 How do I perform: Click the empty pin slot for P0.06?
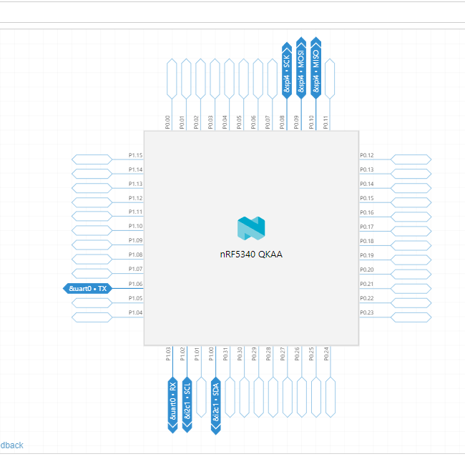coord(258,79)
